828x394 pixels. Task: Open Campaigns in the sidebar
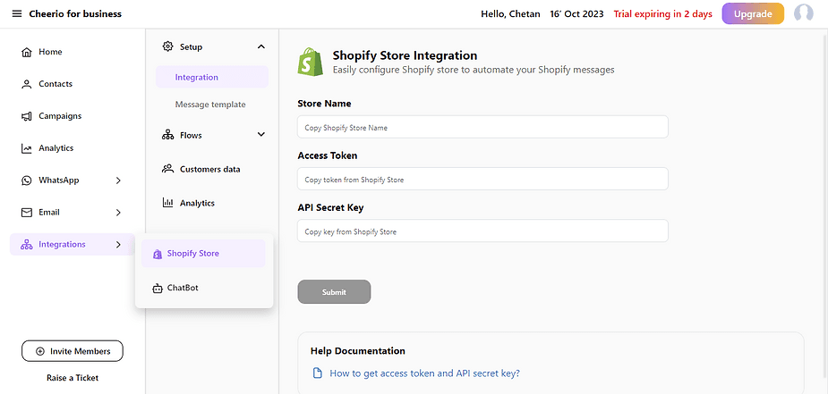pos(51,116)
